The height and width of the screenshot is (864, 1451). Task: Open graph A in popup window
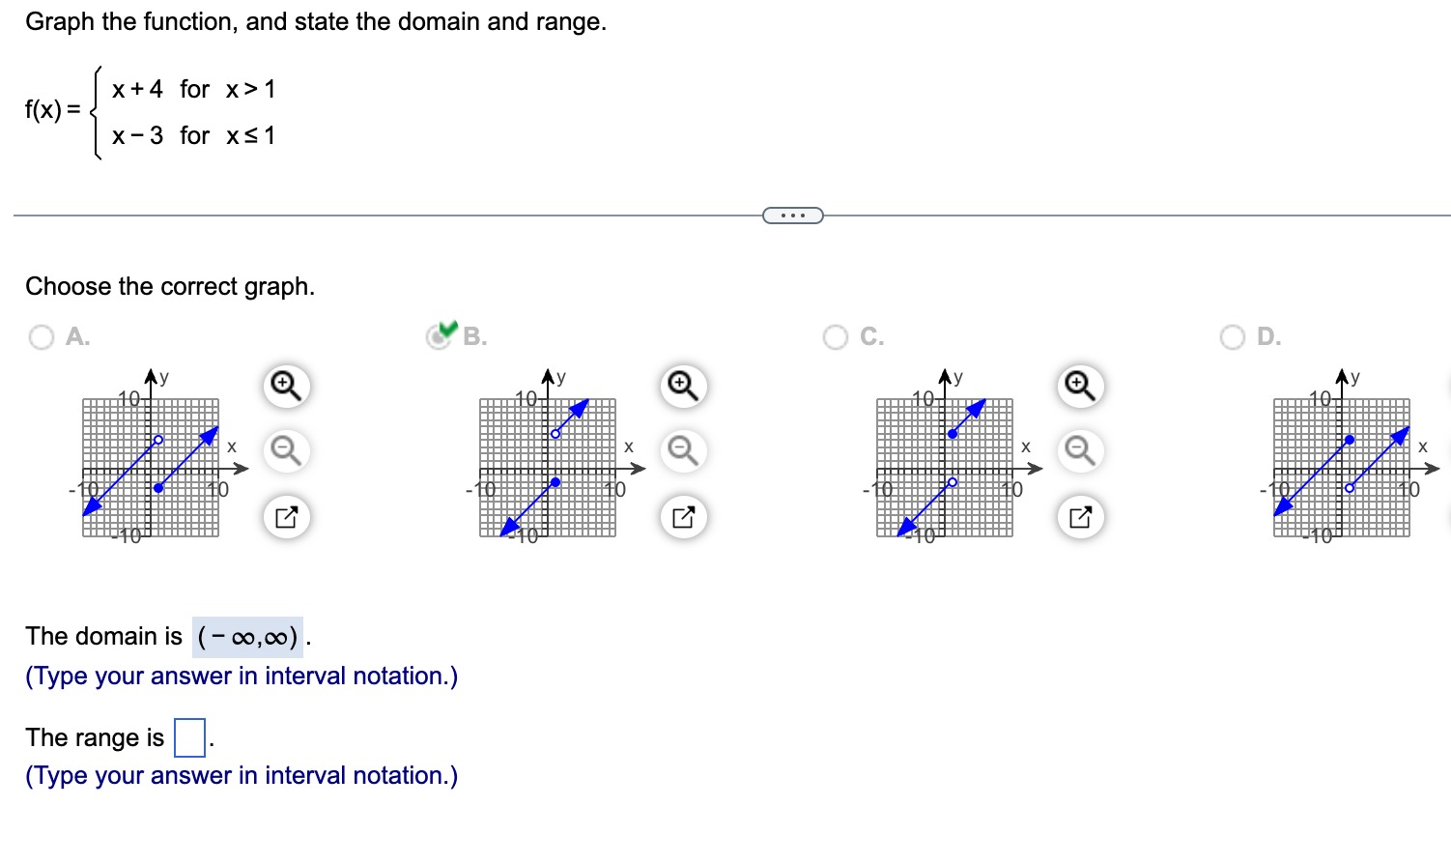click(287, 517)
